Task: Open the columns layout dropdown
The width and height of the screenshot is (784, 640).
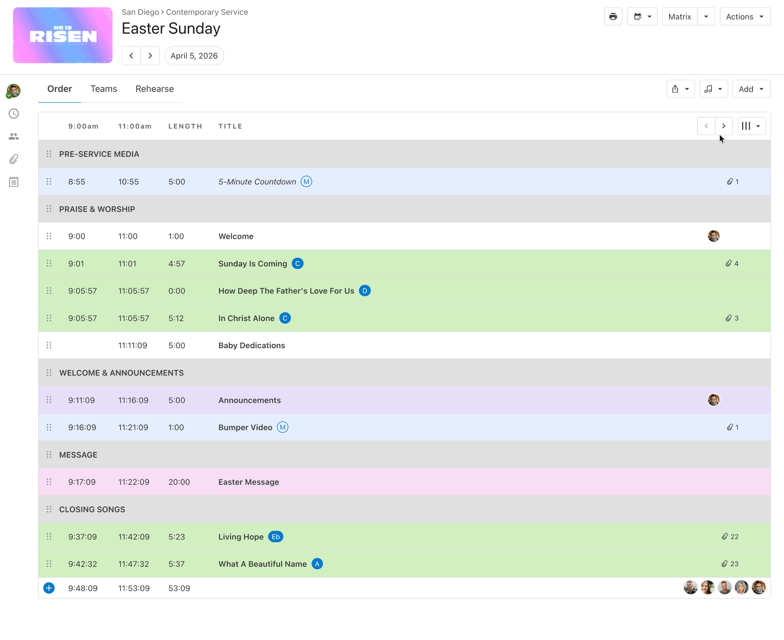Action: [x=751, y=126]
